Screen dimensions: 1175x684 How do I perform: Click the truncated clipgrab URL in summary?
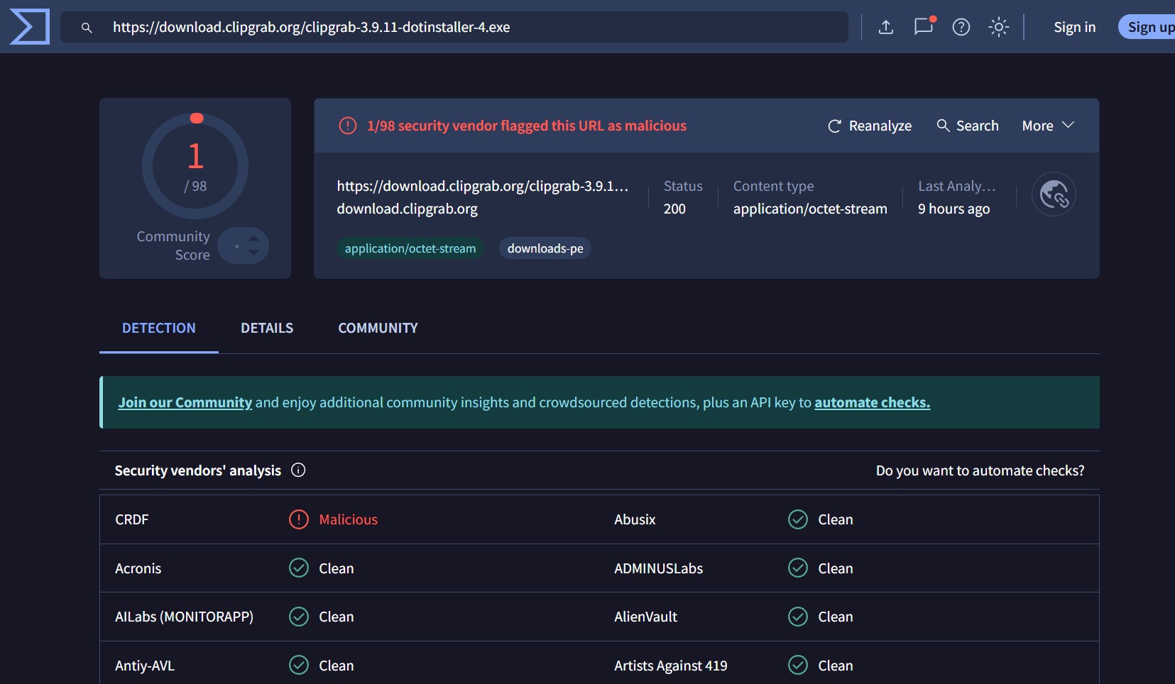(483, 186)
